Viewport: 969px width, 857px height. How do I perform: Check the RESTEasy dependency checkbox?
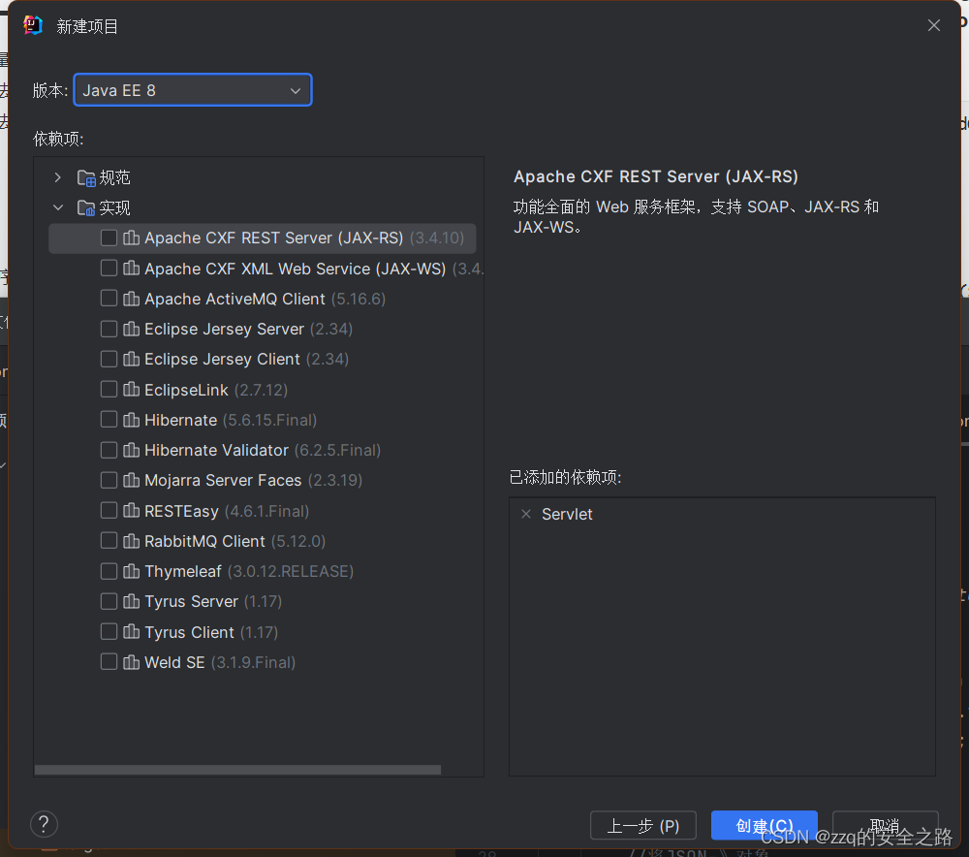coord(109,511)
